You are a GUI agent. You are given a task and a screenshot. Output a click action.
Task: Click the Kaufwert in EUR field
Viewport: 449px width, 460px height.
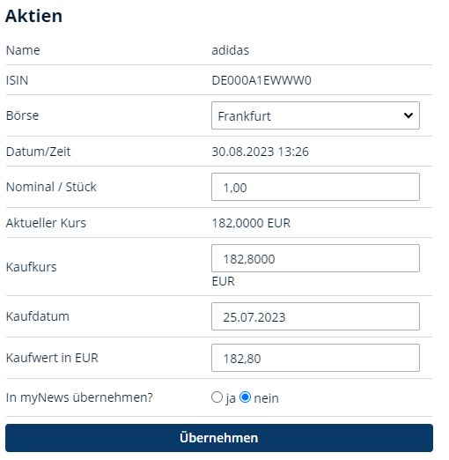[x=315, y=358]
